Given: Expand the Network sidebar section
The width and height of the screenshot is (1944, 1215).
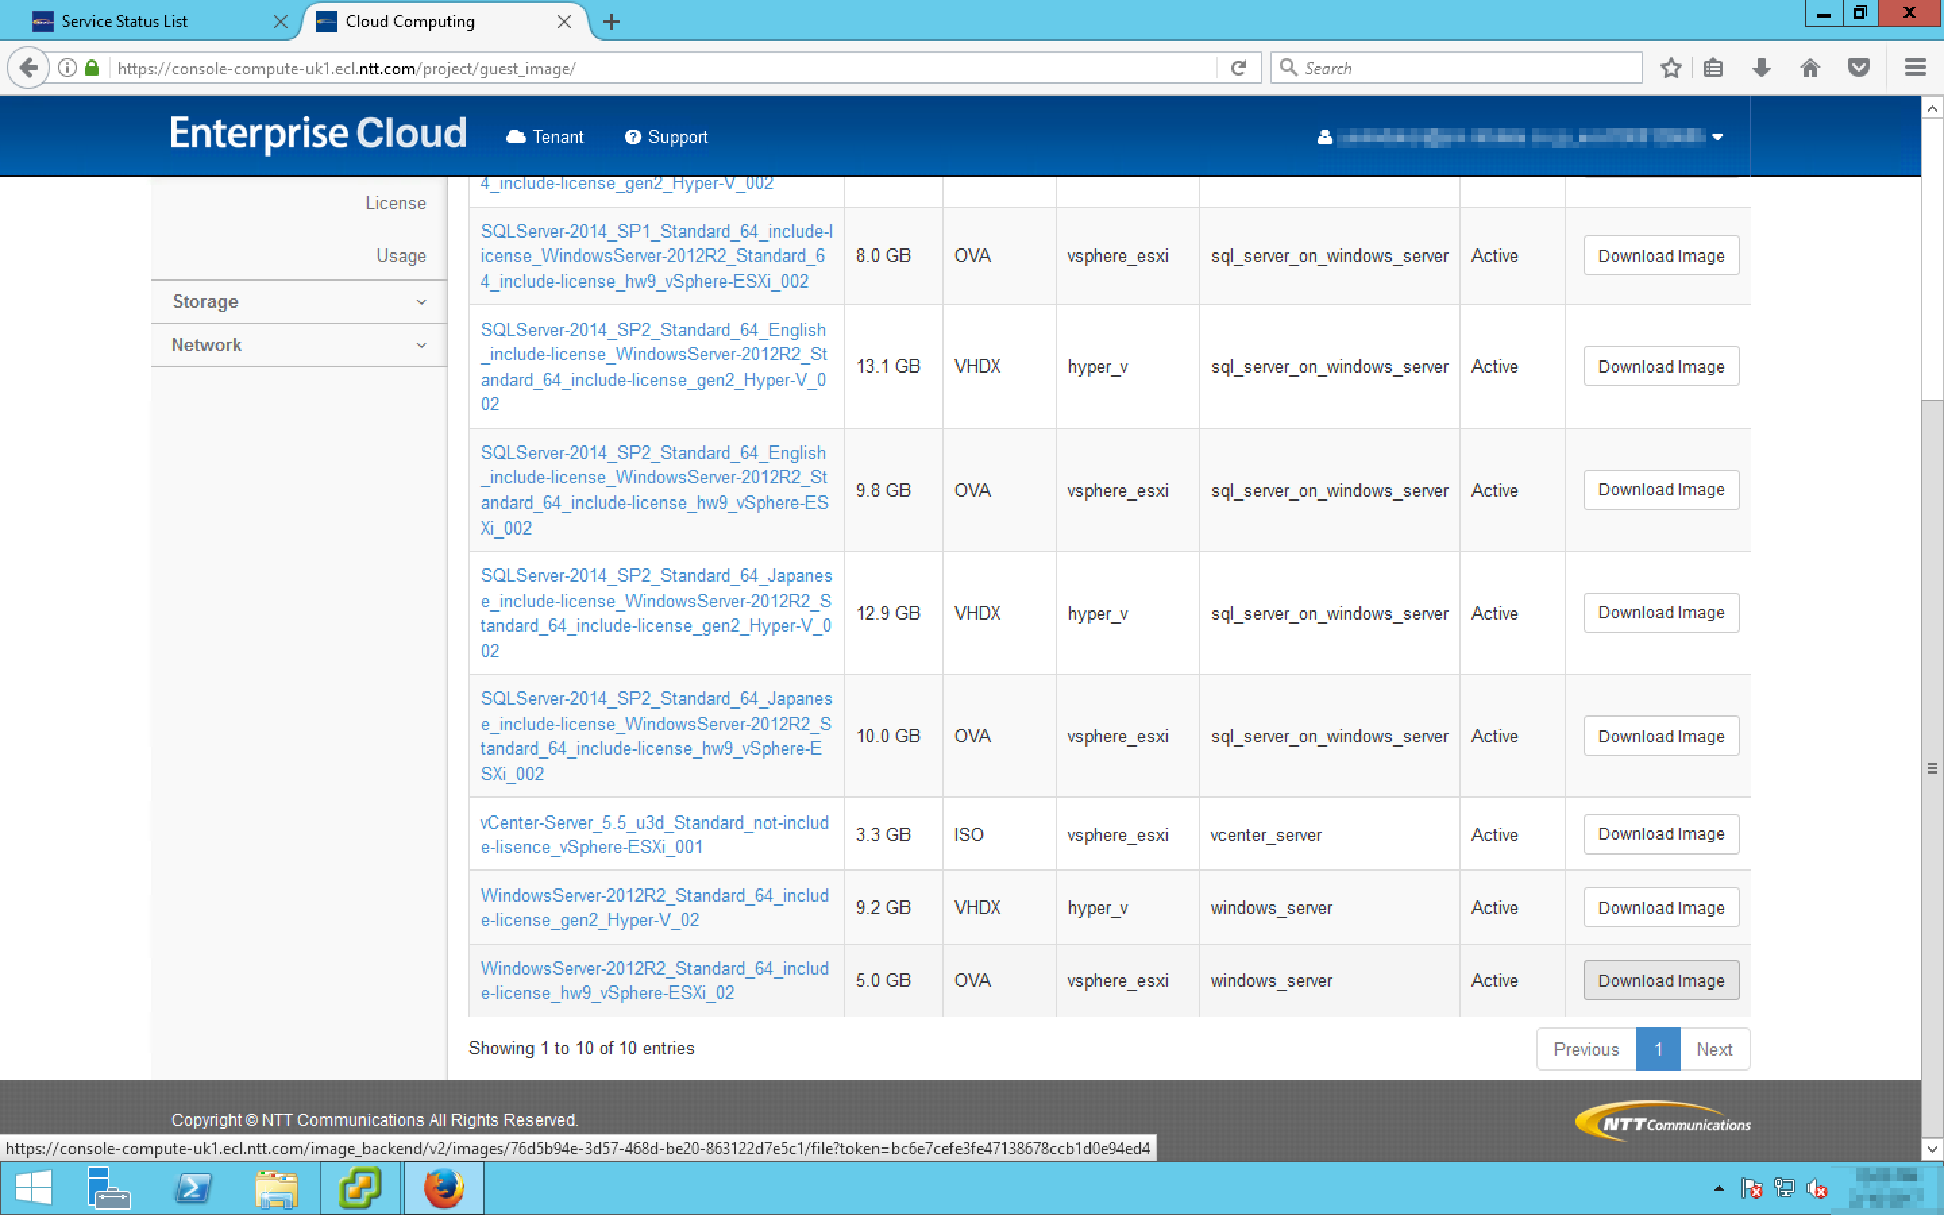Looking at the screenshot, I should 299,345.
